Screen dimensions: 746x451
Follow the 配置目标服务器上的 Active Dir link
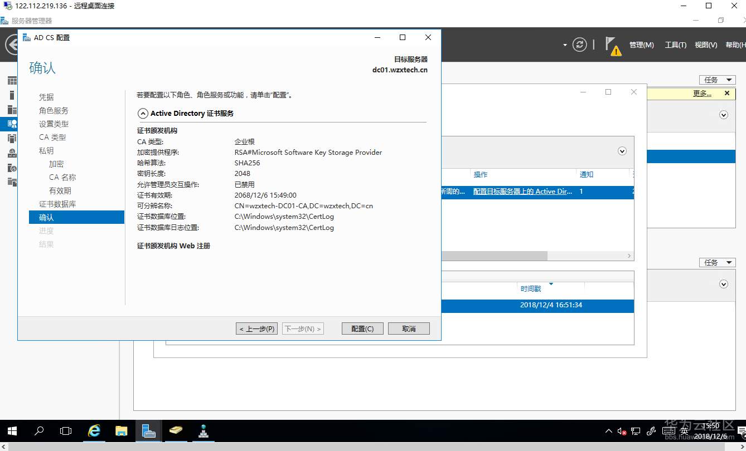[x=521, y=191]
